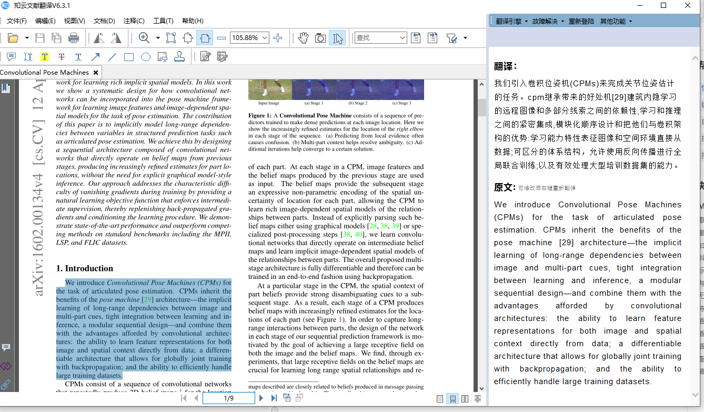Screen dimensions: 704x412
Task: Open the Bookmarks sidebar panel
Action: (x=6, y=87)
